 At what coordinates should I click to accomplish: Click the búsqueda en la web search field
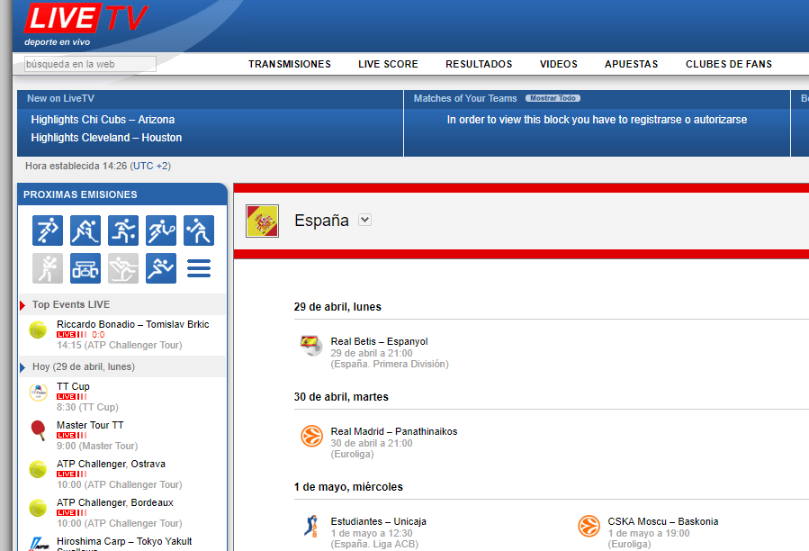pyautogui.click(x=90, y=64)
